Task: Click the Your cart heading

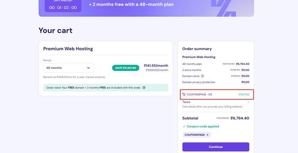Action: 55,30
